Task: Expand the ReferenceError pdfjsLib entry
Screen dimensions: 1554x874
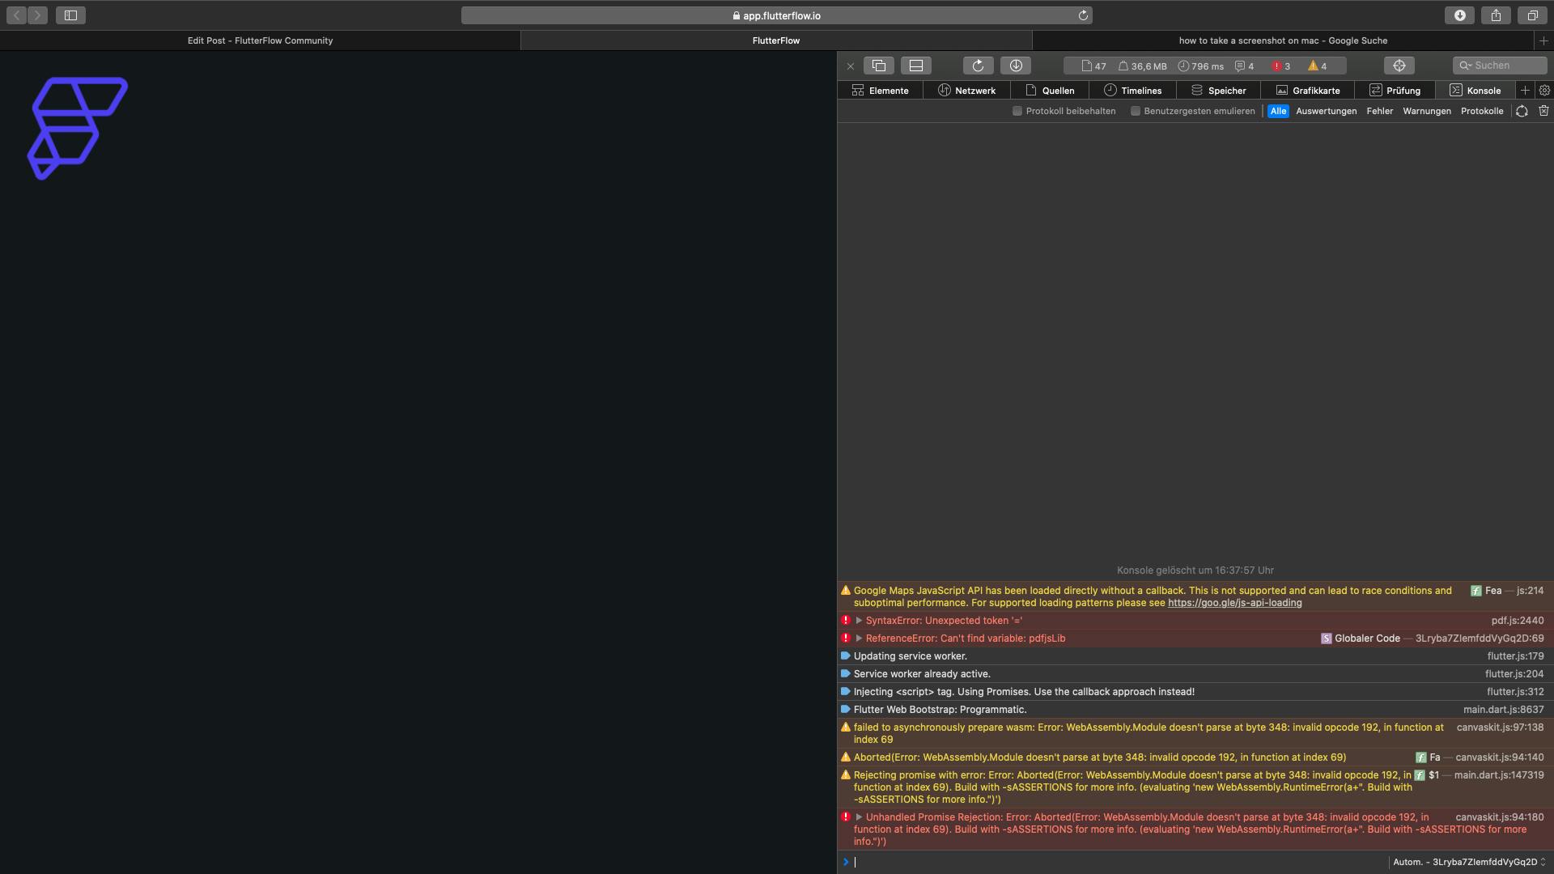Action: click(859, 639)
